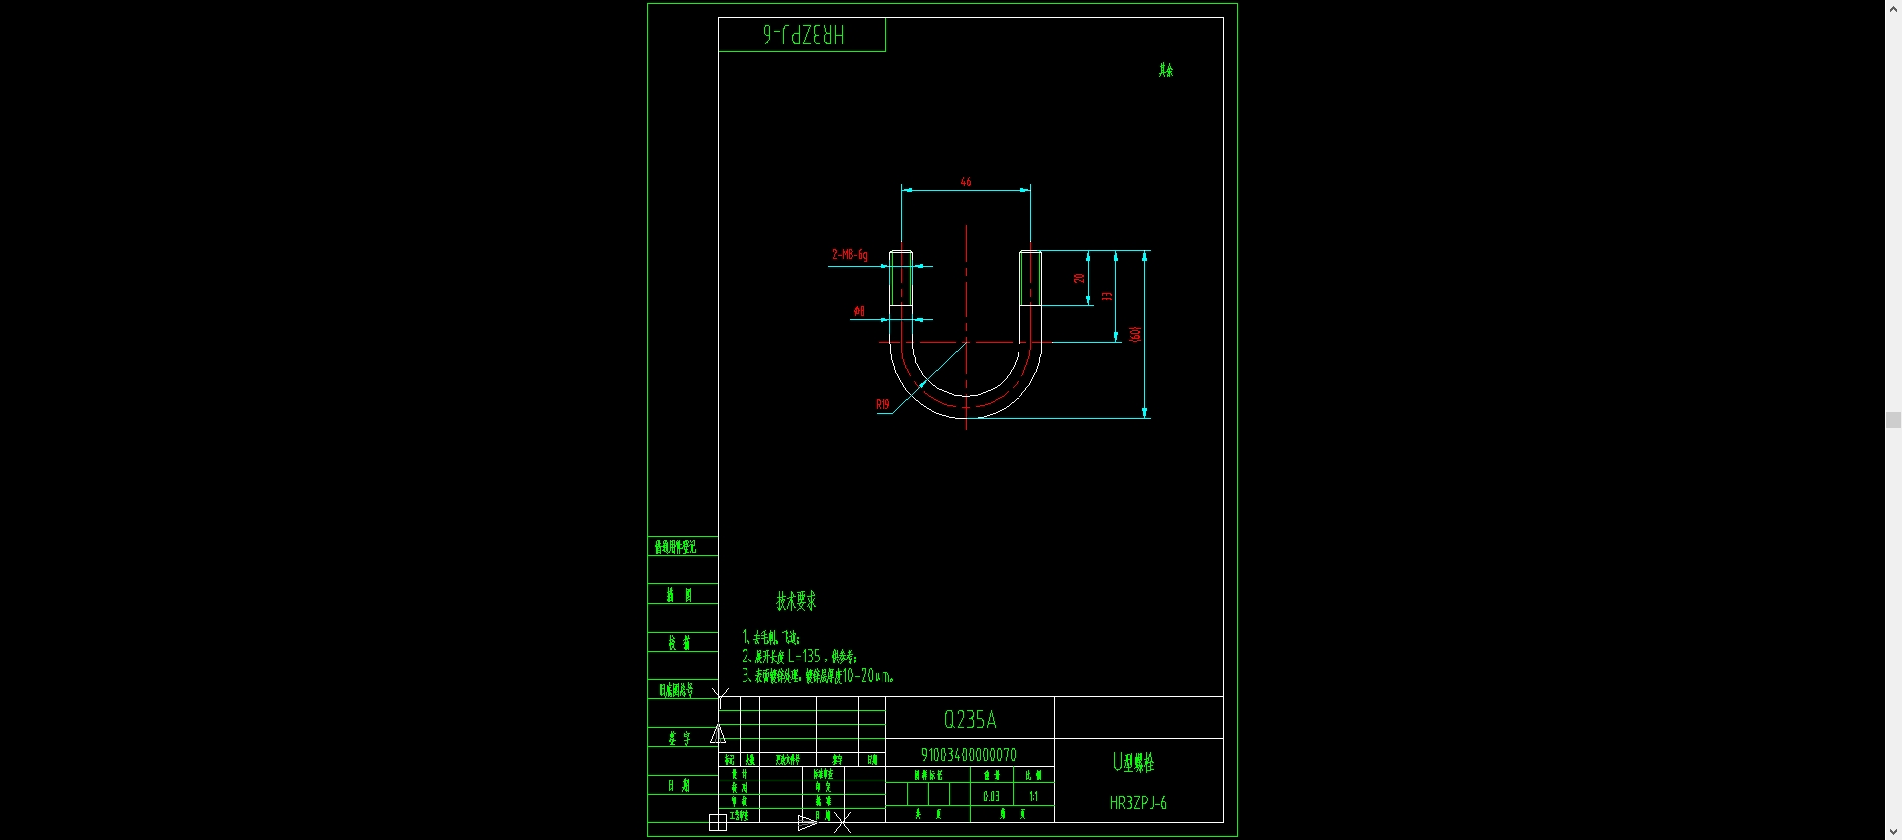Click the X-shaped marker below title block
This screenshot has height=840, width=1902.
(x=842, y=822)
